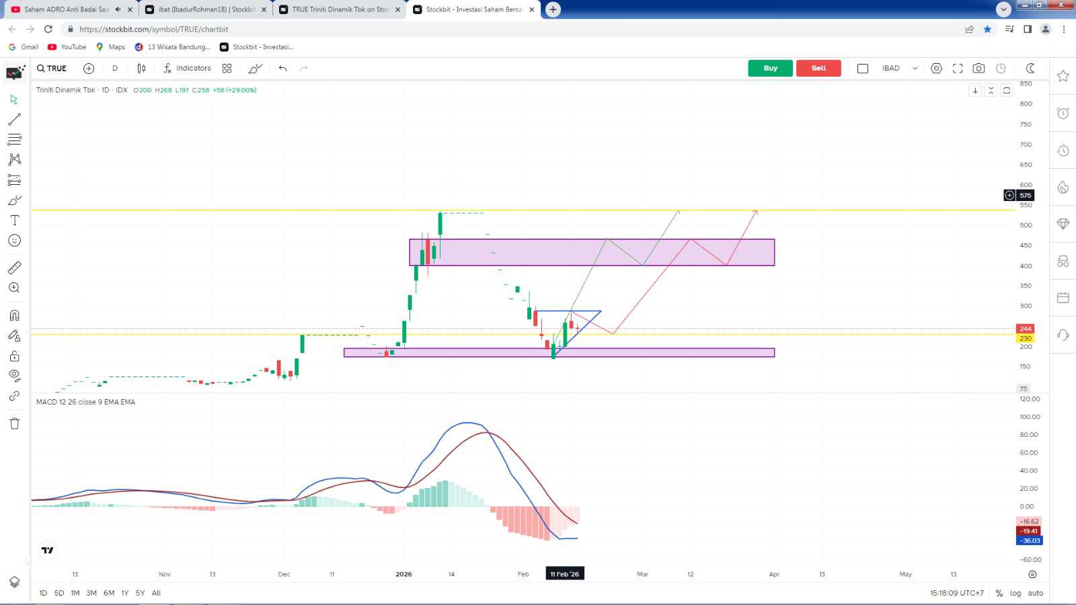
Task: Select the Text annotation tool
Action: [x=14, y=220]
